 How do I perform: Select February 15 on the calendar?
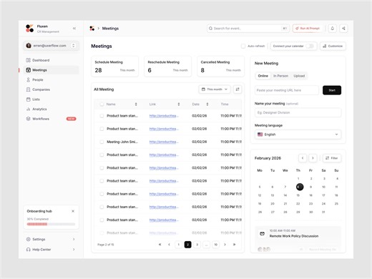point(298,195)
